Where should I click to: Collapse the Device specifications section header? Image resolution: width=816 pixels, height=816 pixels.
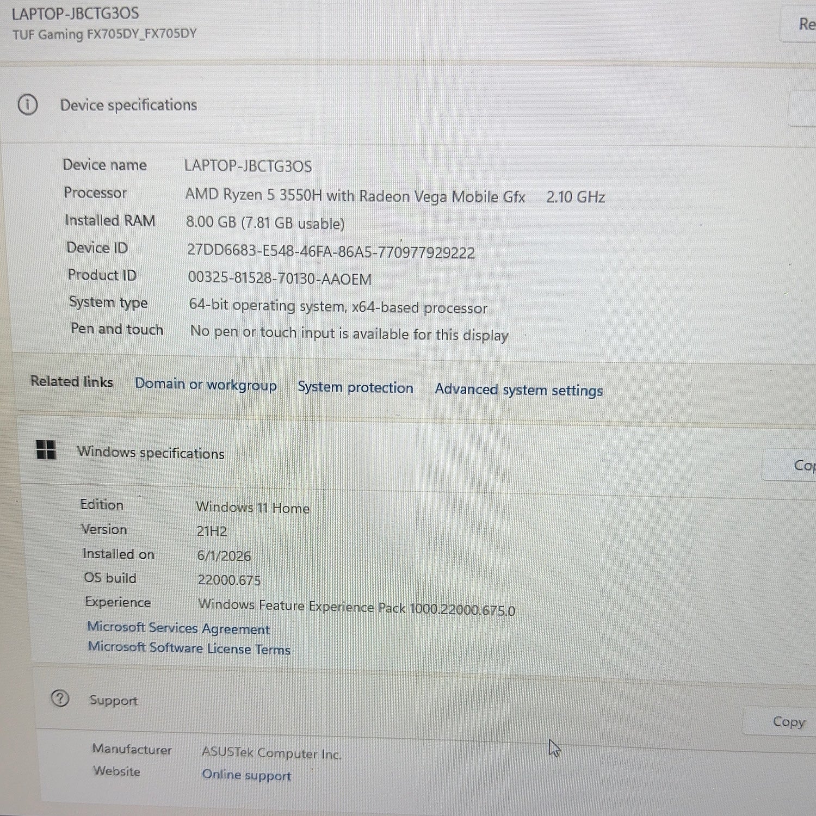[x=408, y=106]
